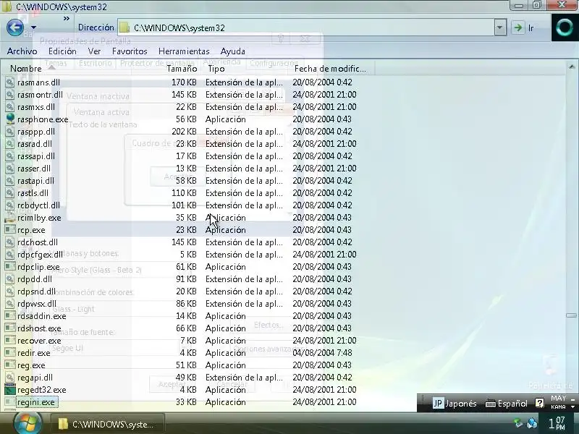Open the Archivo menu
Screen dimensions: 579x434
22,51
